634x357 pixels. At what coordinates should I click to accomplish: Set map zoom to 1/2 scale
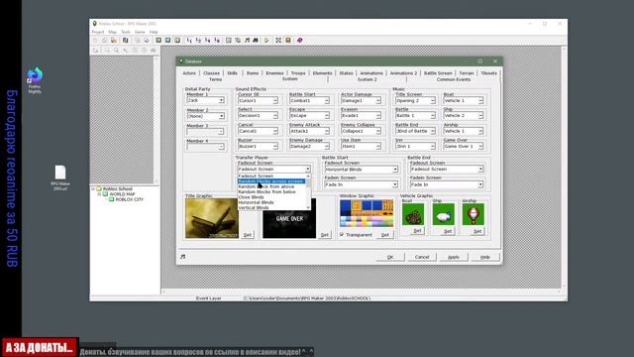tap(198, 40)
